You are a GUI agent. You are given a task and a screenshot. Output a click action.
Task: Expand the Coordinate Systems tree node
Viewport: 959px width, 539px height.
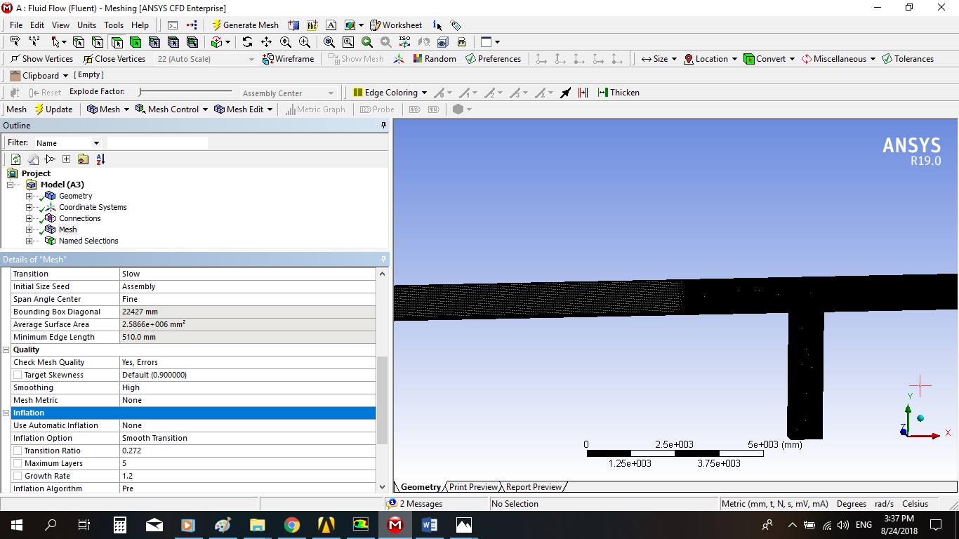click(x=29, y=208)
